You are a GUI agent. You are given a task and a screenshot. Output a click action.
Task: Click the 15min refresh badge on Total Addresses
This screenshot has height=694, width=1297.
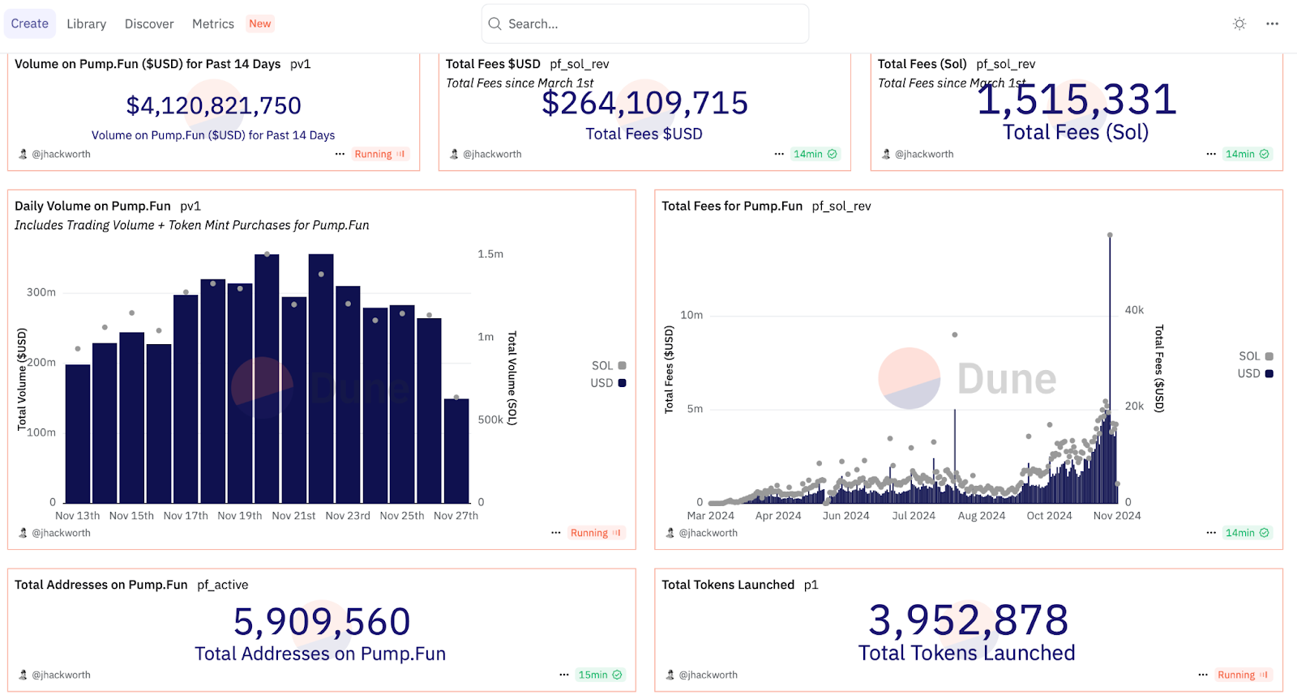coord(600,675)
